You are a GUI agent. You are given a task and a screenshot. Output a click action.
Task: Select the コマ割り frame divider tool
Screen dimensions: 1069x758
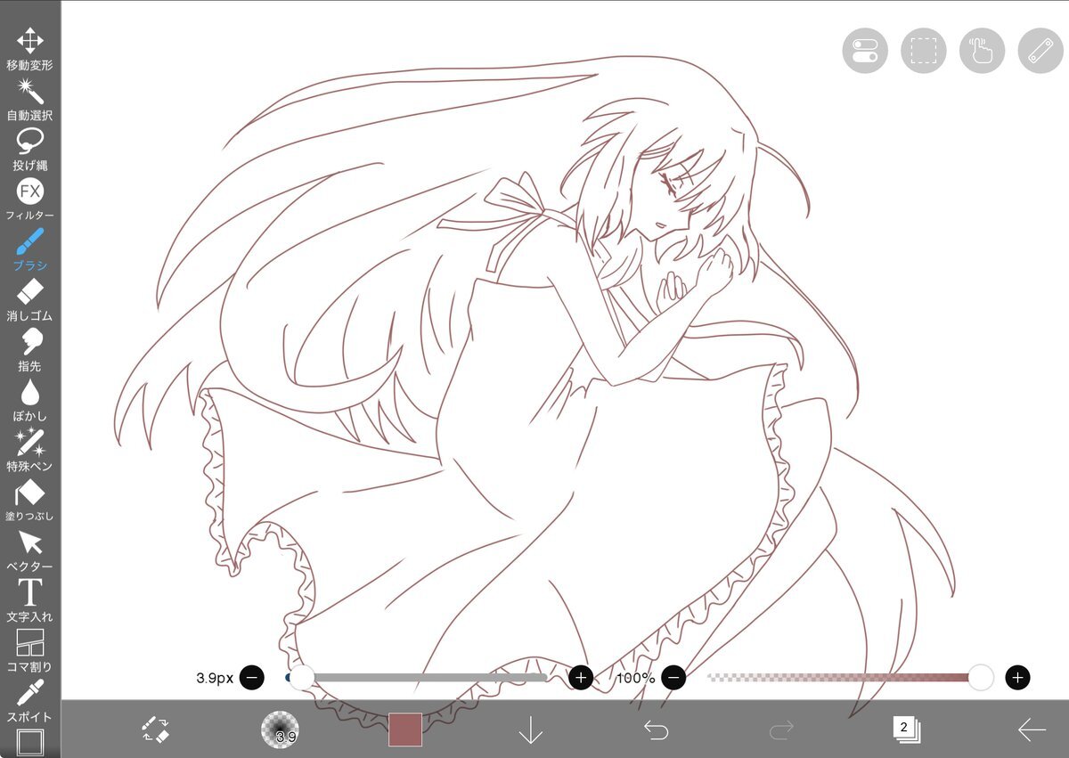pyautogui.click(x=30, y=651)
